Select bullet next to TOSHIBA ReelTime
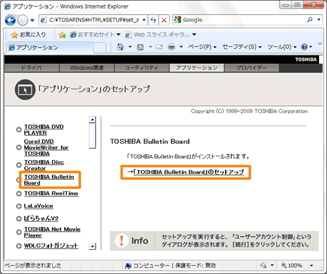The width and height of the screenshot is (327, 274). pos(19,194)
